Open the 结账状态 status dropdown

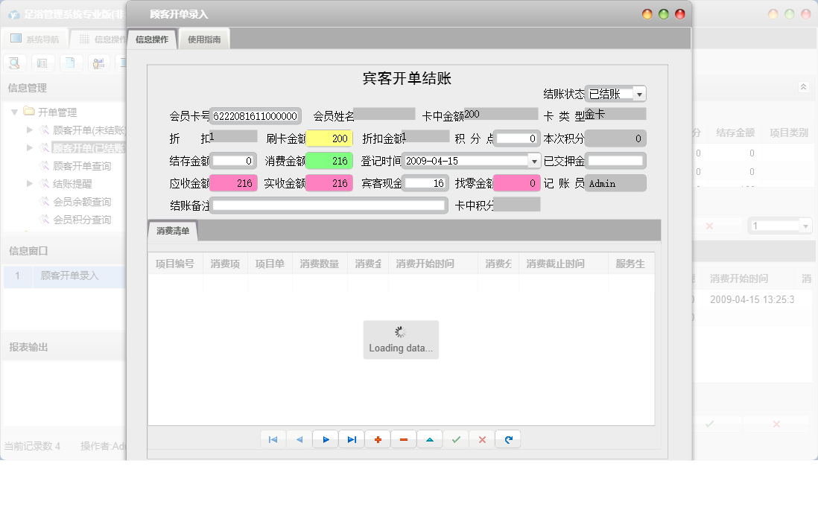[639, 93]
